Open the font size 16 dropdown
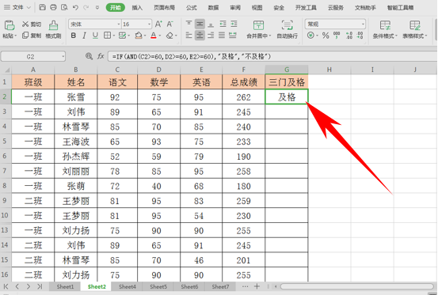The height and width of the screenshot is (295, 438). point(149,25)
